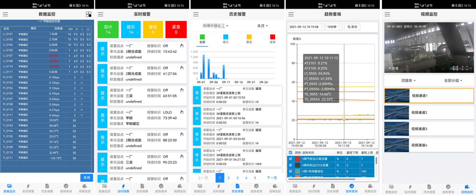Click the blue 关闭 button
476x195 pixels.
pos(87,178)
